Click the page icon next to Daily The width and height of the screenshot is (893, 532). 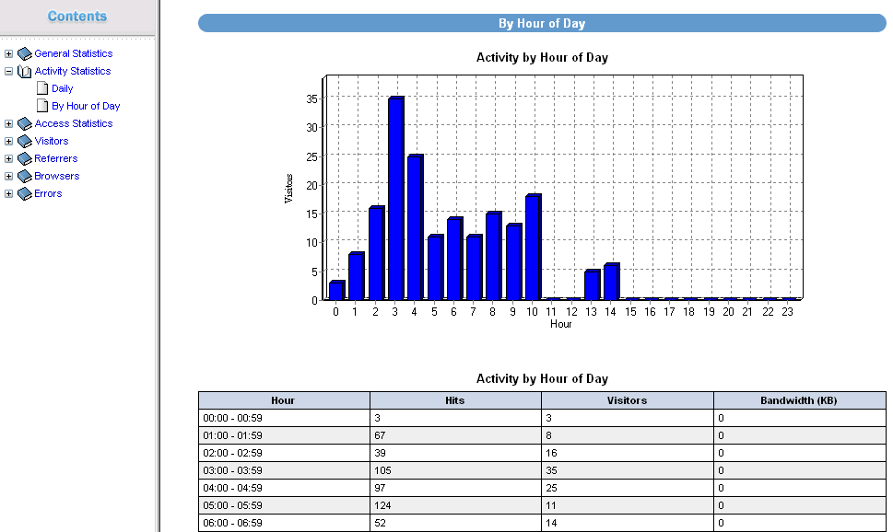click(42, 88)
